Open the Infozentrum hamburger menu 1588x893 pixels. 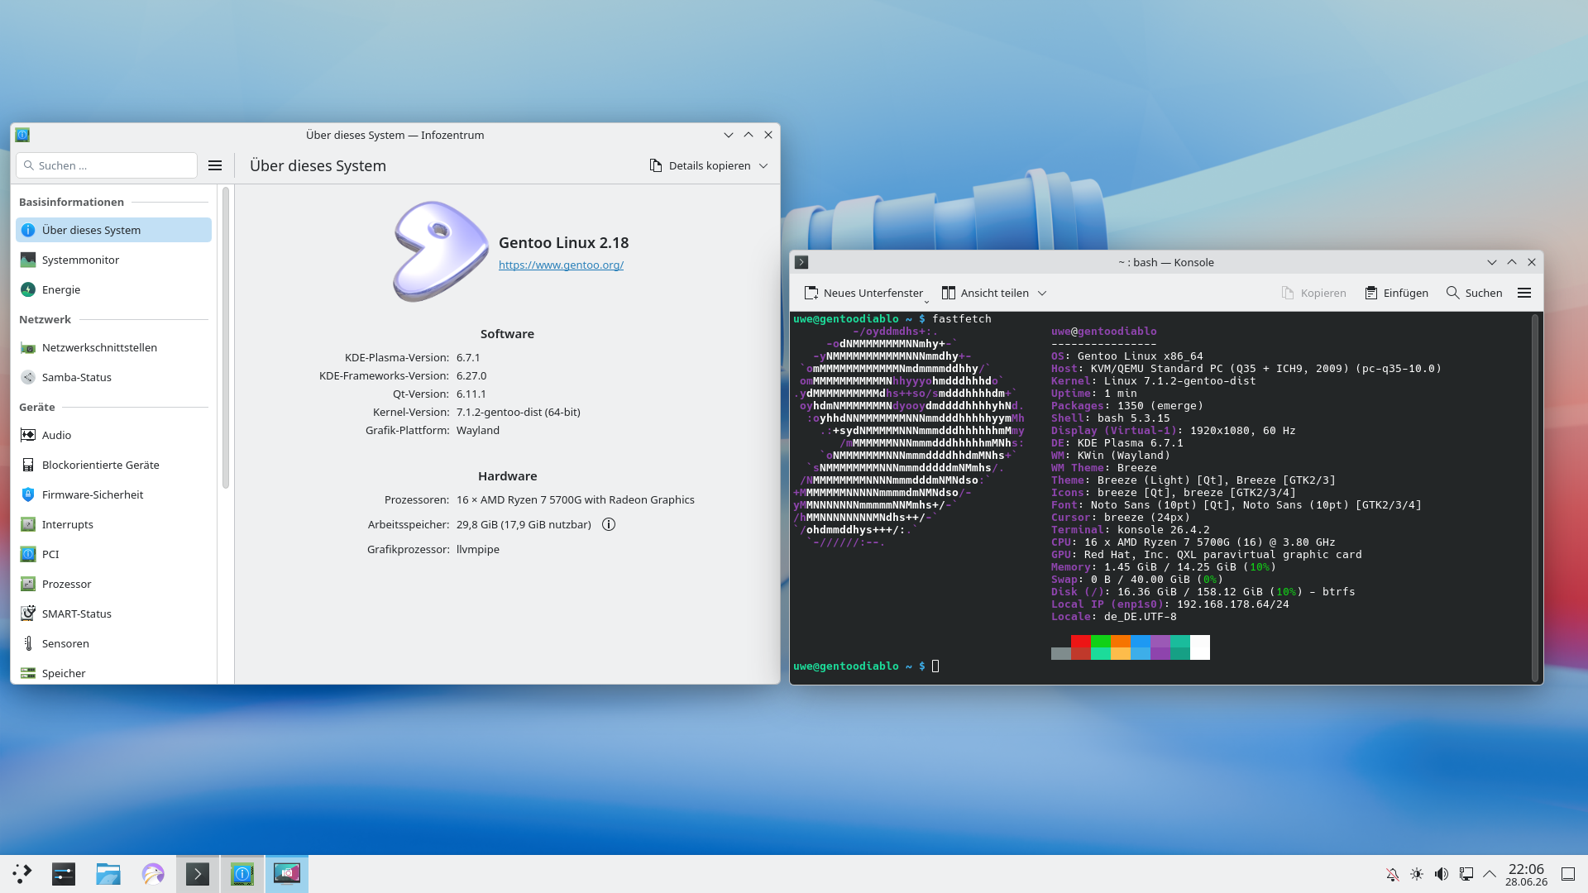click(215, 165)
